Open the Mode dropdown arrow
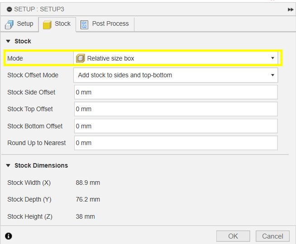Screen dimensions: 296x244 pos(272,58)
